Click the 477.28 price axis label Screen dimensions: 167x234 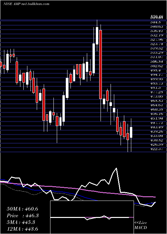157,92
